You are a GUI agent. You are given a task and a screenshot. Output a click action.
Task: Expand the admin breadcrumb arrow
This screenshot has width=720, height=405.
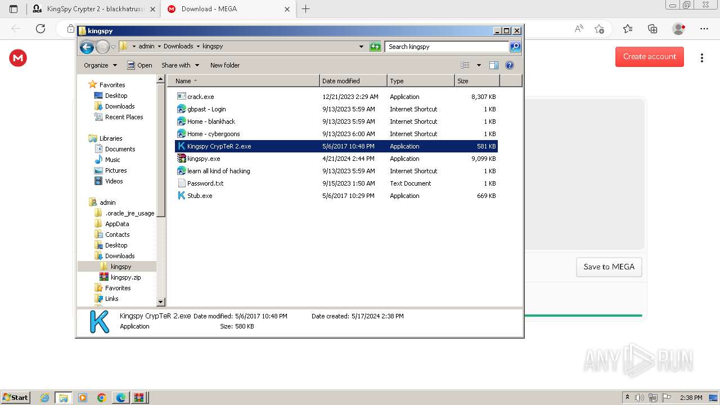(x=159, y=47)
